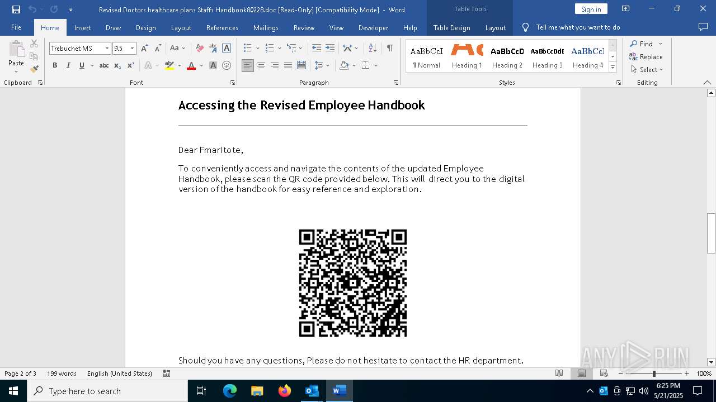Open the Multilevel List tool
Image resolution: width=716 pixels, height=402 pixels.
291,49
